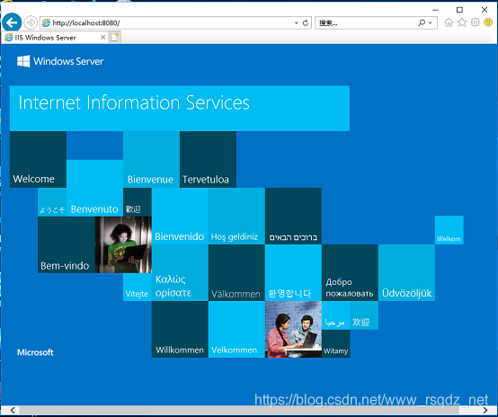498x417 pixels.
Task: Click the Vítejte tile
Action: [x=138, y=287]
